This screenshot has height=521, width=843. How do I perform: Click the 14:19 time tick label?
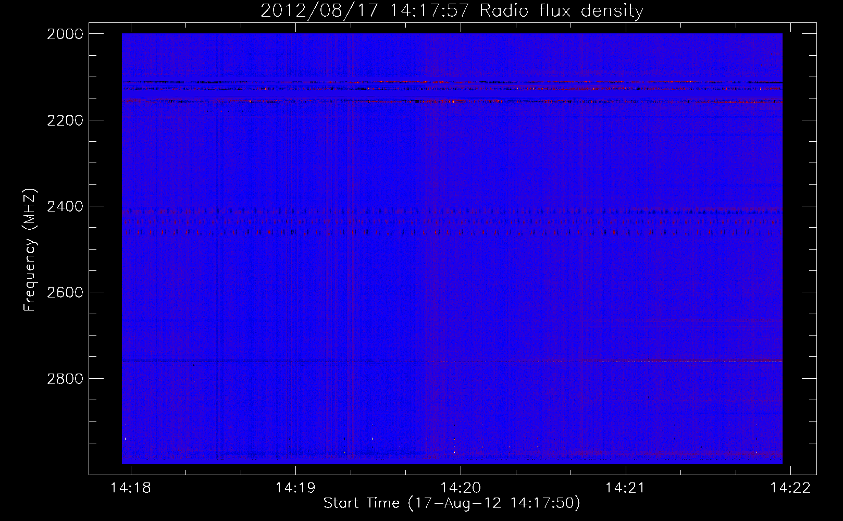(295, 488)
